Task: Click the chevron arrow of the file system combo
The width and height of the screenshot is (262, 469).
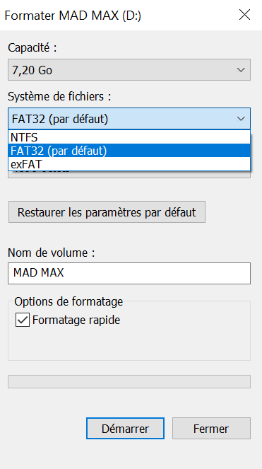Action: pyautogui.click(x=241, y=119)
